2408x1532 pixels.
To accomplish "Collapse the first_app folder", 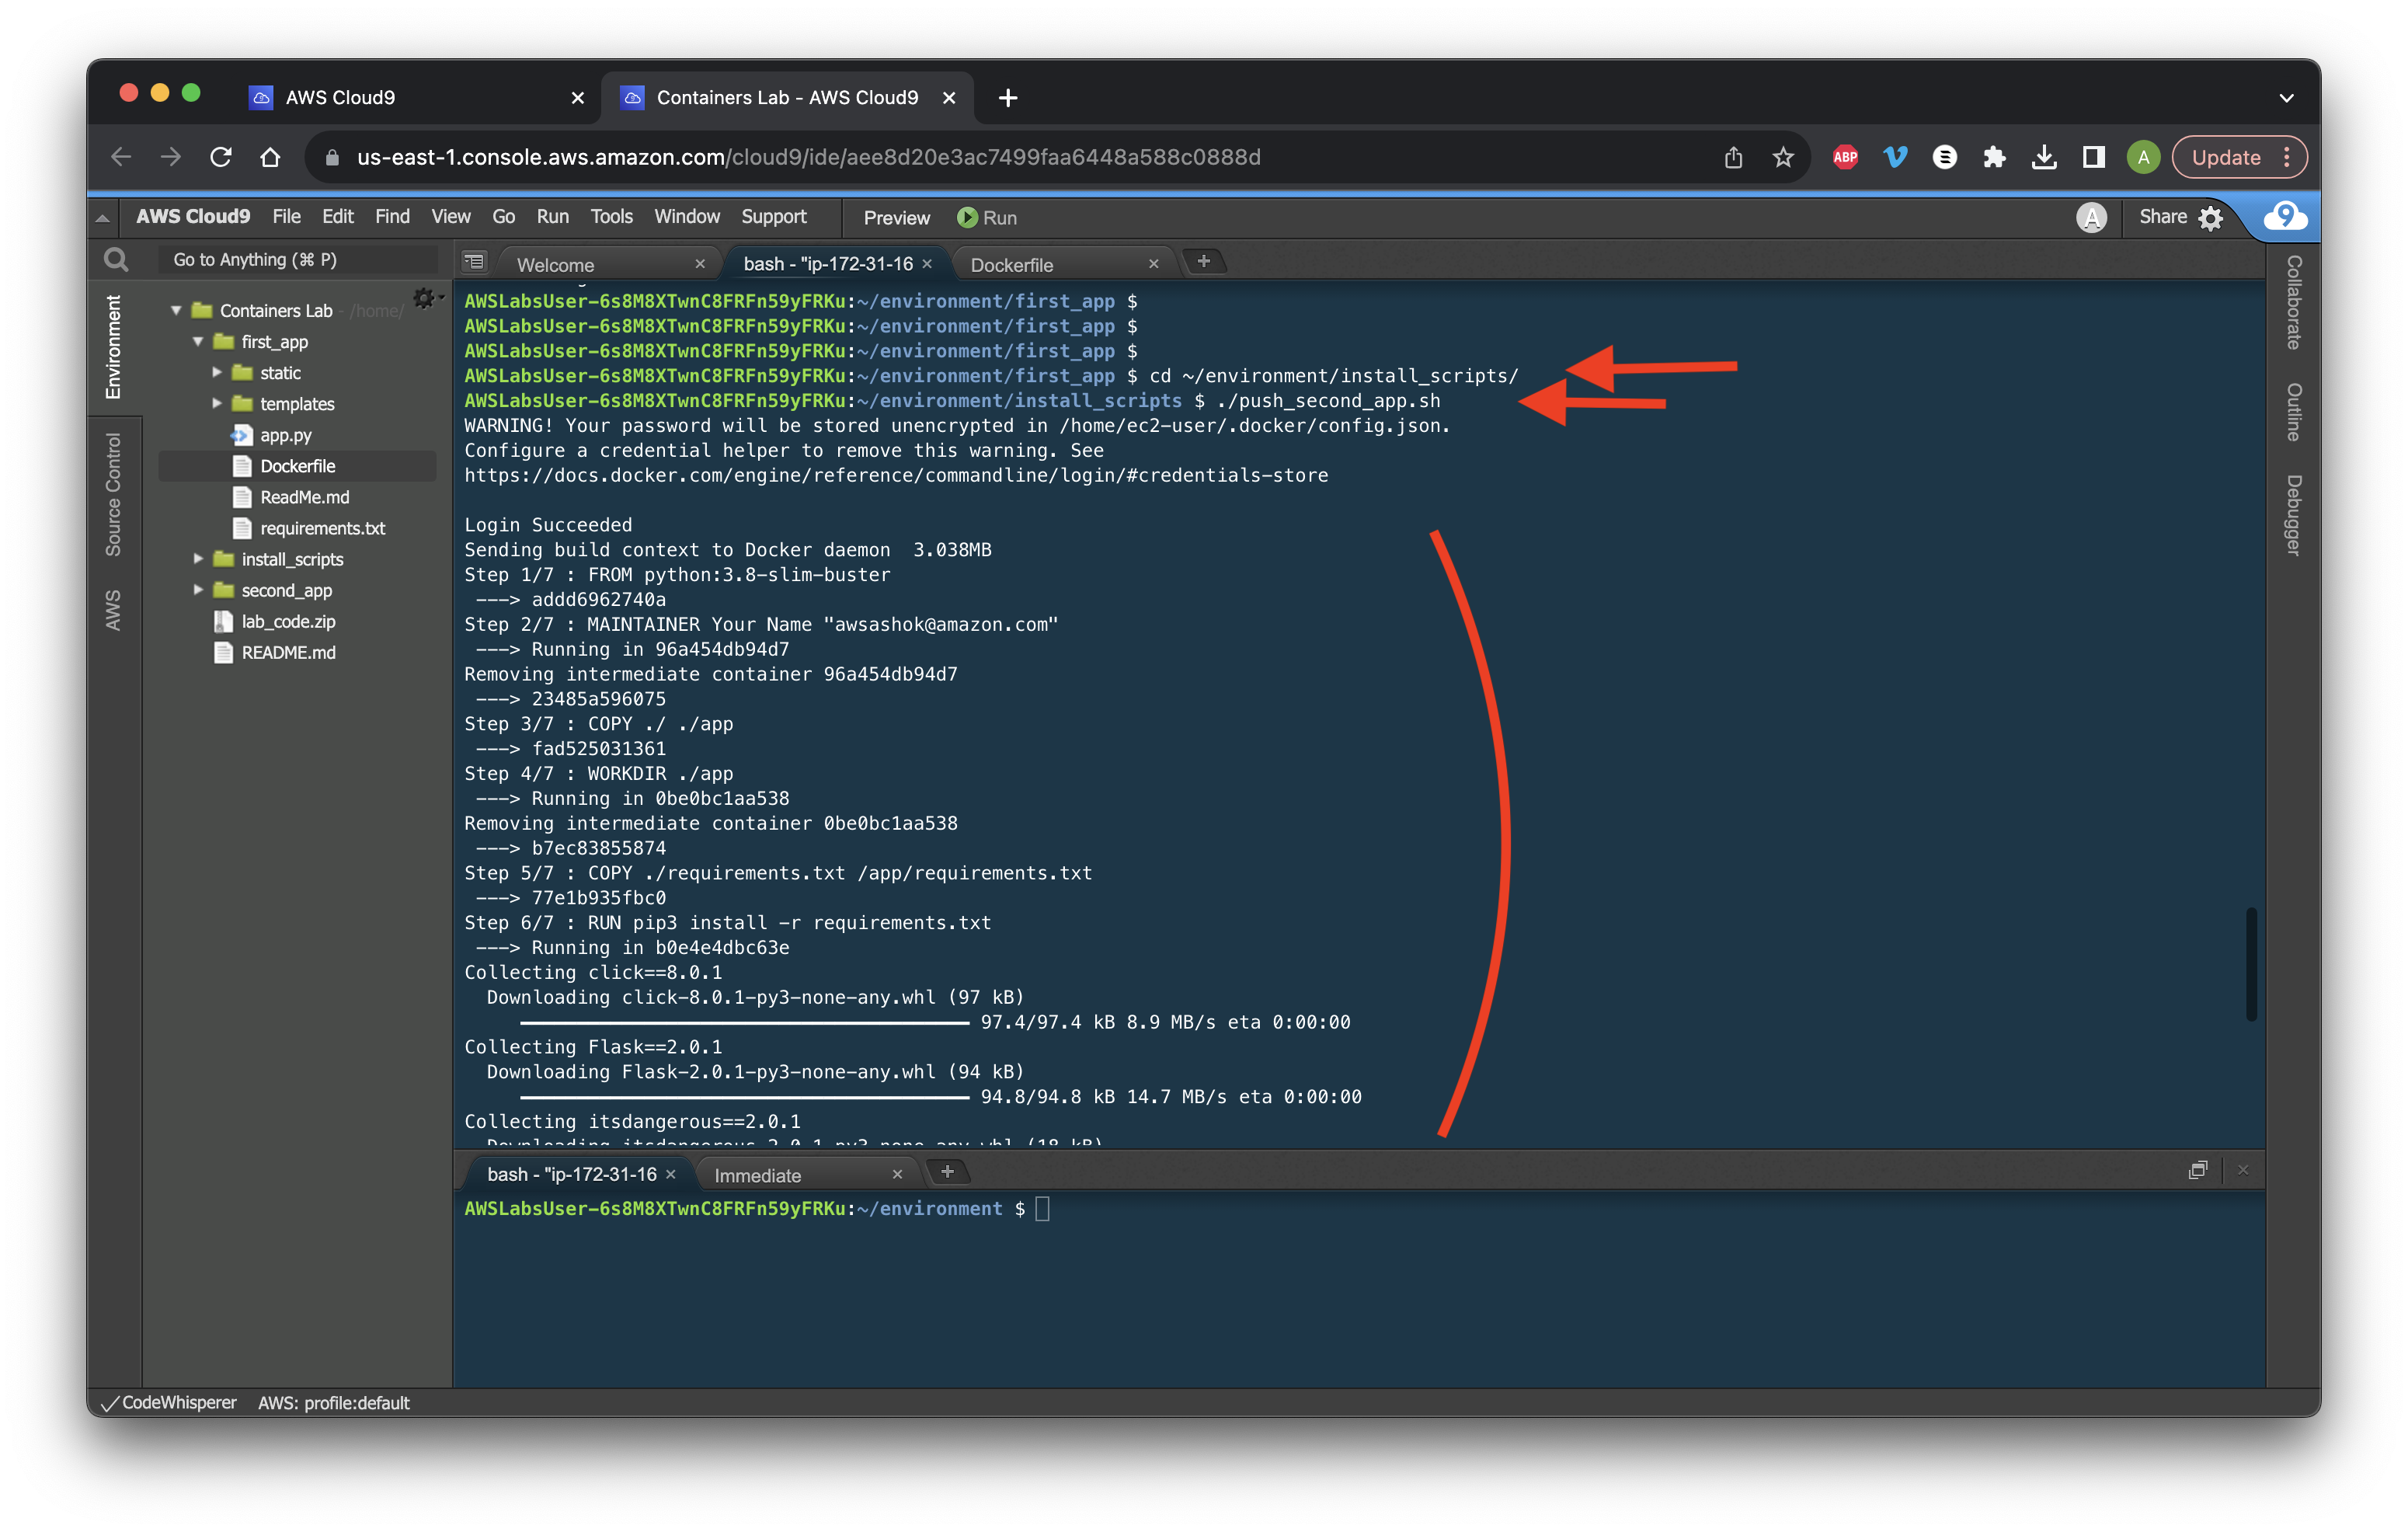I will (198, 342).
